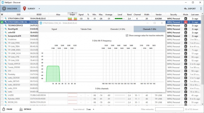The width and height of the screenshot is (204, 113).
Task: Toggle the select-all networks header checkbox
Action: point(2,15)
